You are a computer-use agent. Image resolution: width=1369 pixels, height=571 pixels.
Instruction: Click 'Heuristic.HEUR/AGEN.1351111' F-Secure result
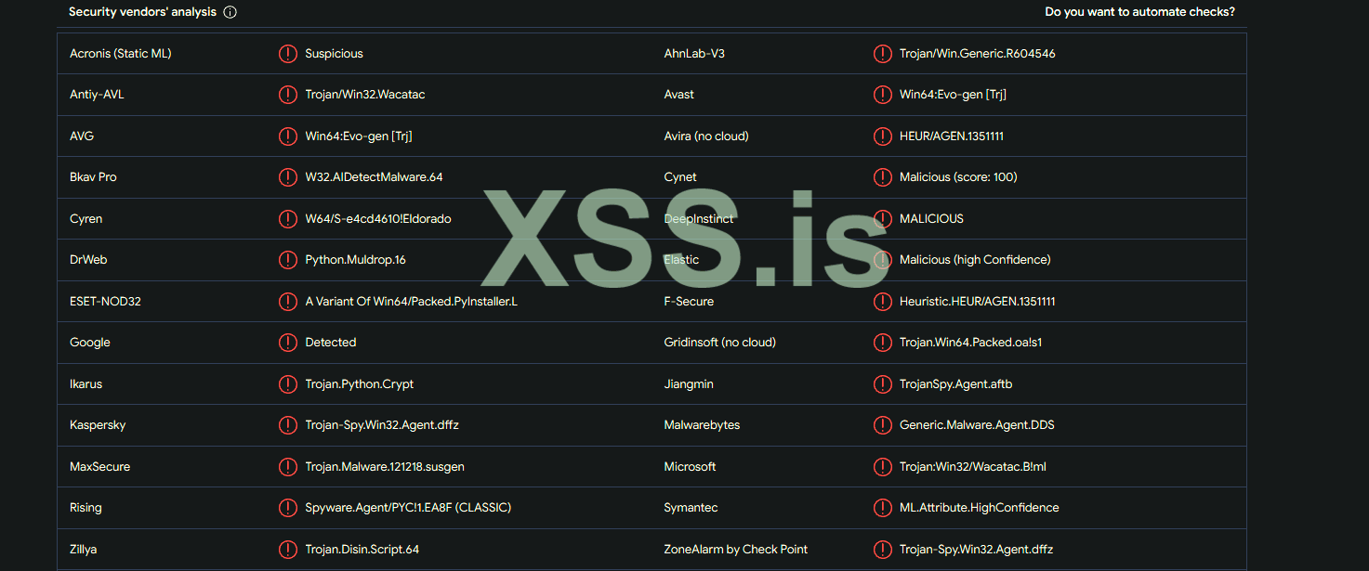pos(978,302)
